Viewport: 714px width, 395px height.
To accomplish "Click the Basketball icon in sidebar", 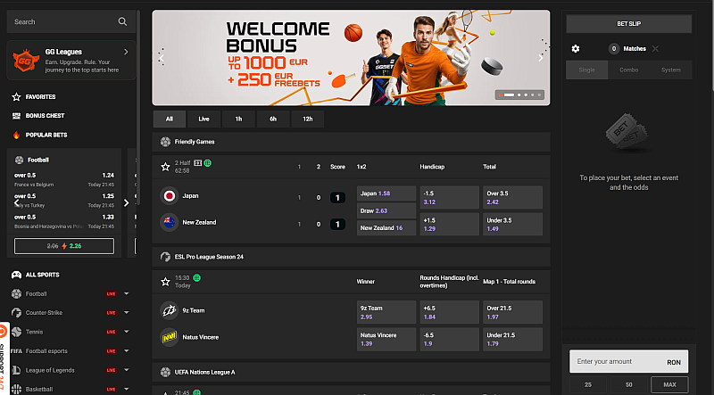I will (x=16, y=389).
